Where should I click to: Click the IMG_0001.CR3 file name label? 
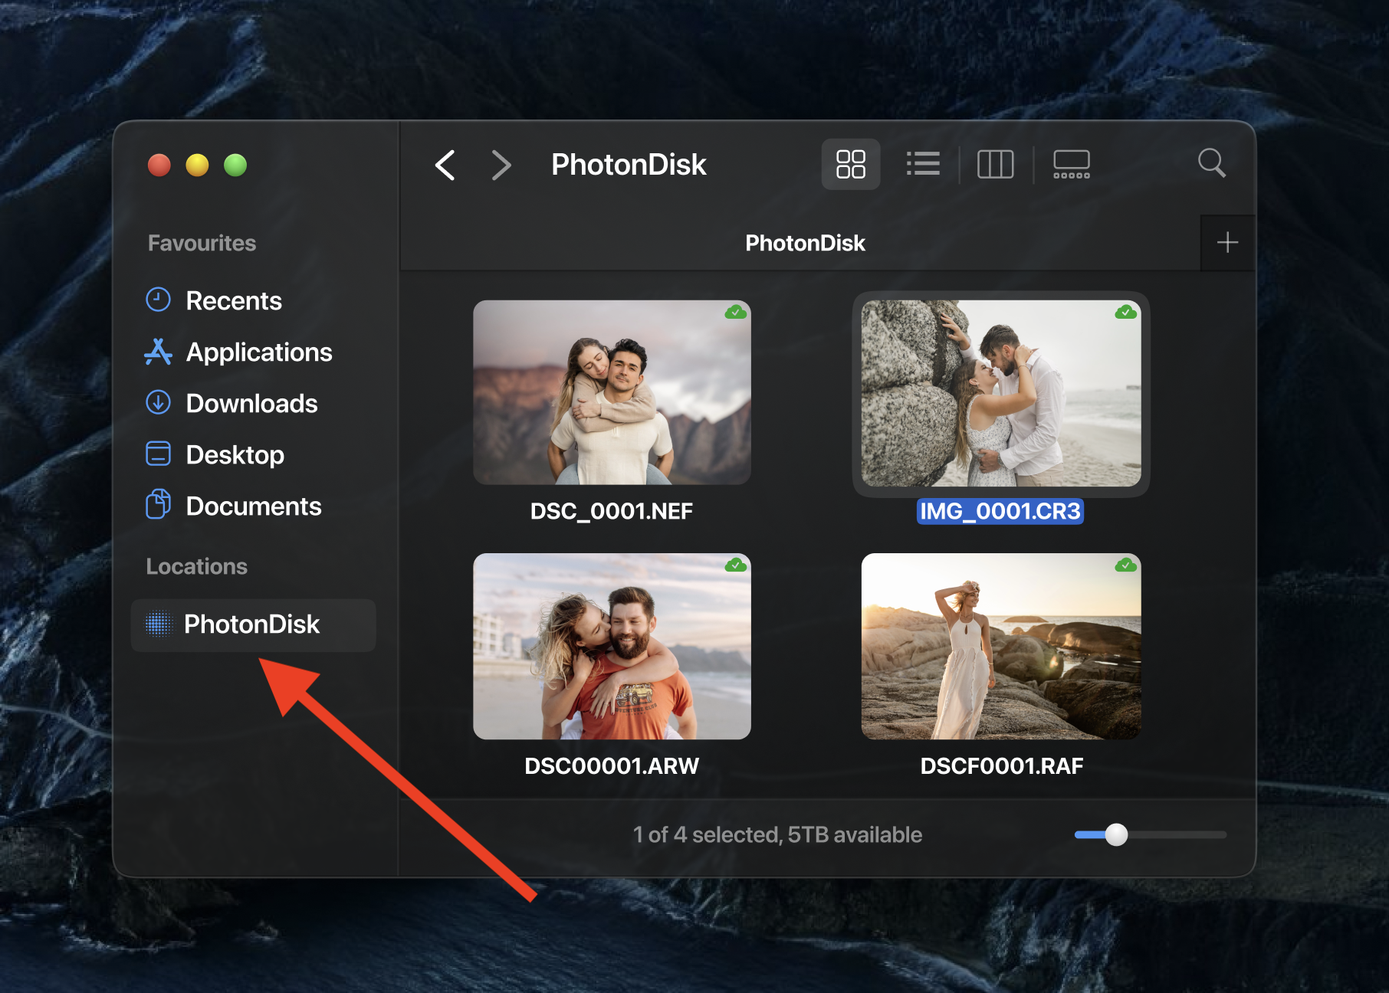tap(1000, 511)
